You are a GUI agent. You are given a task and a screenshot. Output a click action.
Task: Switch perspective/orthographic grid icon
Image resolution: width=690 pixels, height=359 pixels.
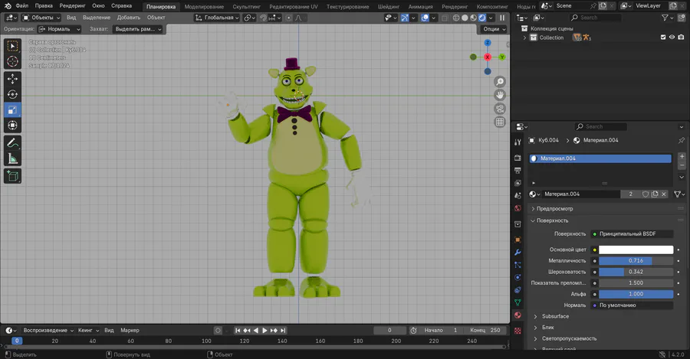[x=500, y=122]
